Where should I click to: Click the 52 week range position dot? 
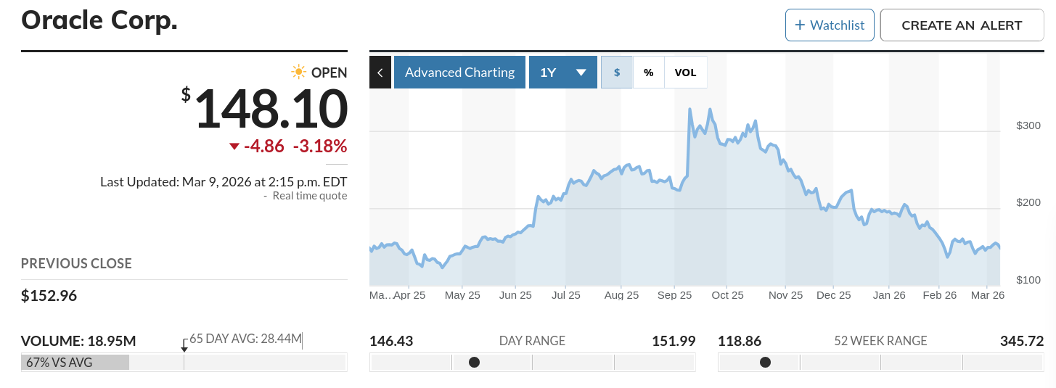pyautogui.click(x=765, y=362)
